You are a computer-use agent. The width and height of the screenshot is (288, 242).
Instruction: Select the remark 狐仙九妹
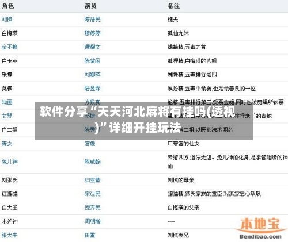click(178, 33)
